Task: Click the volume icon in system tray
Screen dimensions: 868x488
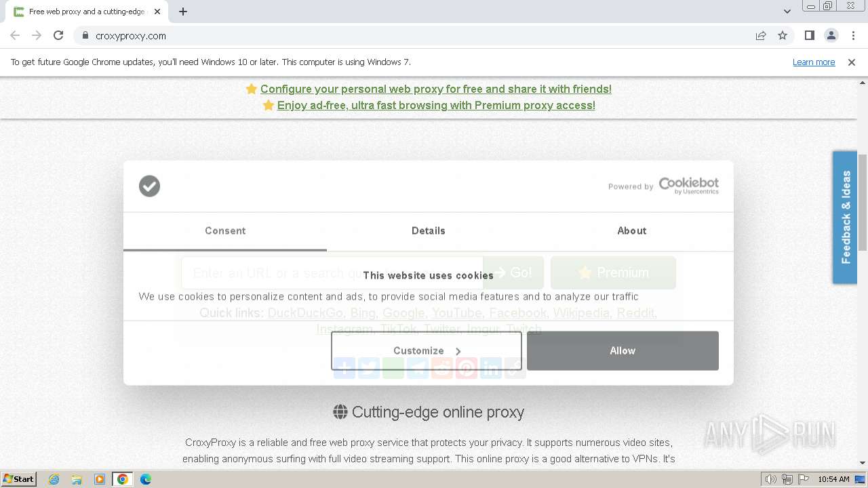Action: (771, 479)
